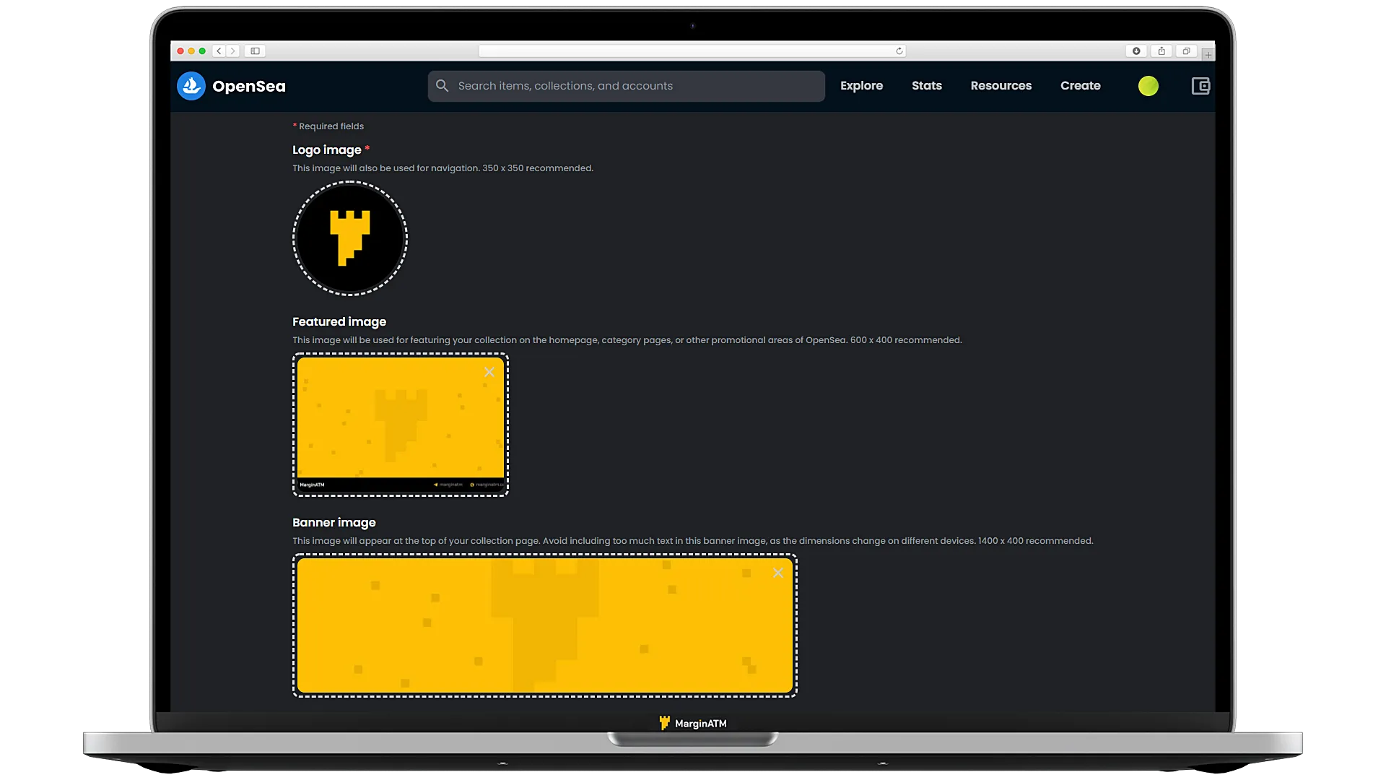The width and height of the screenshot is (1386, 780).
Task: Open the wallet icon
Action: 1200,86
